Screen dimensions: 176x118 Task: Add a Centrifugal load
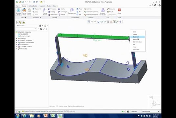[63, 12]
